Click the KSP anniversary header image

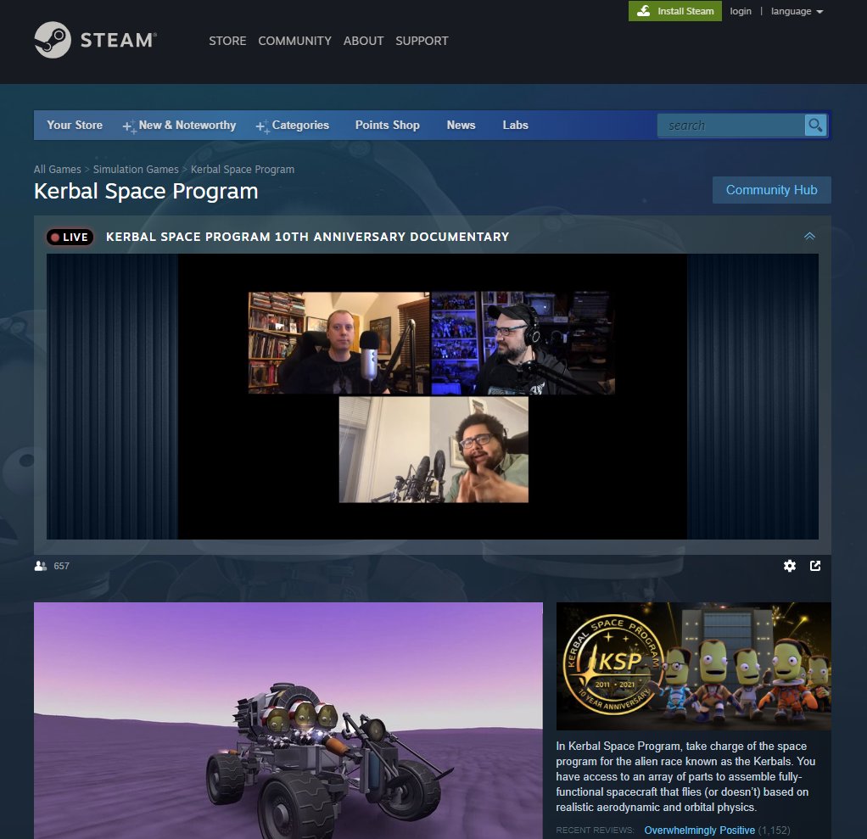pos(693,666)
